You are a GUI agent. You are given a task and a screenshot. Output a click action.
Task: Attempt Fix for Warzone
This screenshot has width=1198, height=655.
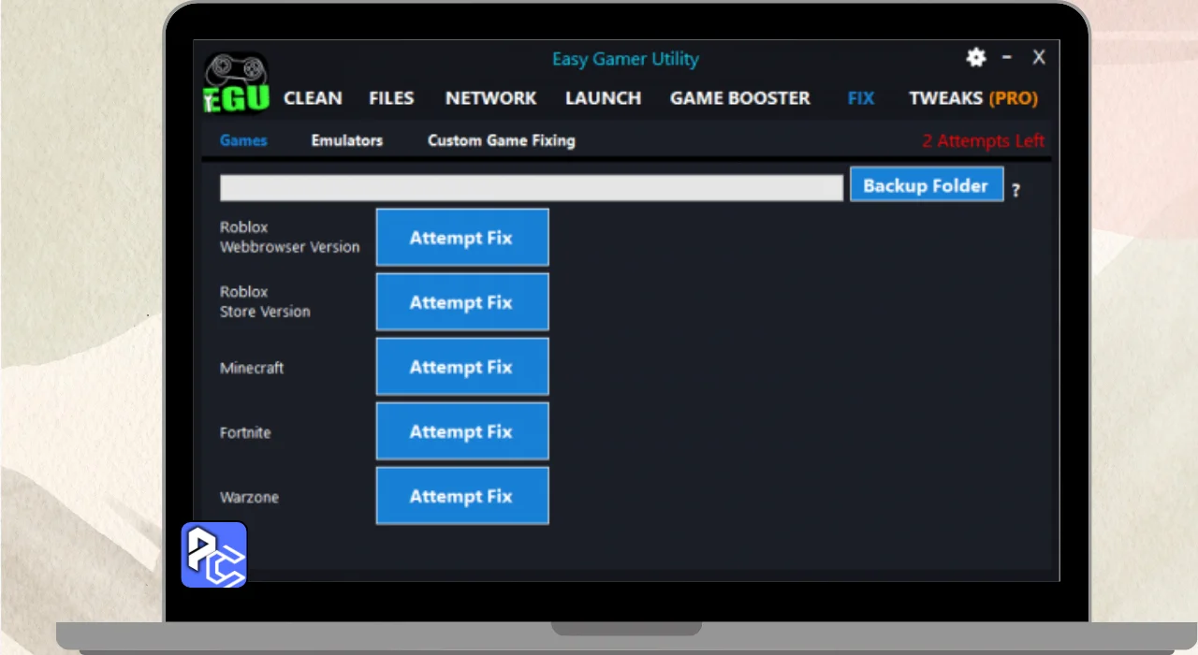461,496
